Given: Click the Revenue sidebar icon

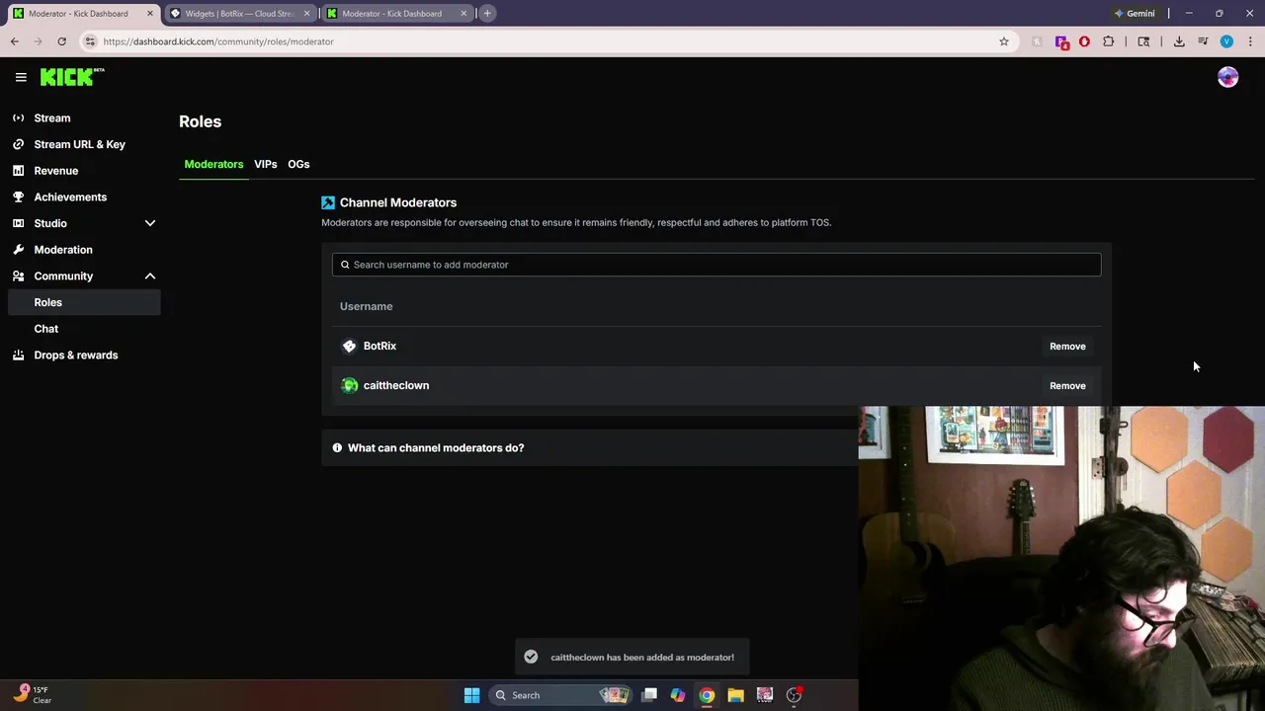Looking at the screenshot, I should [x=18, y=171].
